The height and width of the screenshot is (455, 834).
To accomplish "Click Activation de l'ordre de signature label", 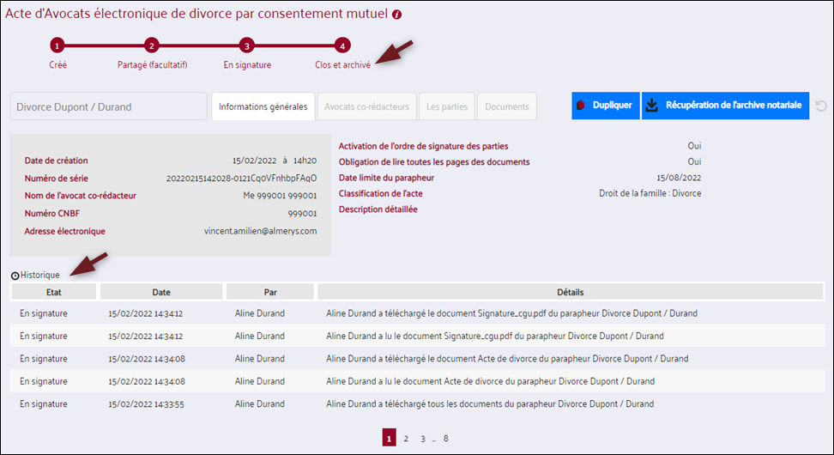I will pyautogui.click(x=423, y=146).
